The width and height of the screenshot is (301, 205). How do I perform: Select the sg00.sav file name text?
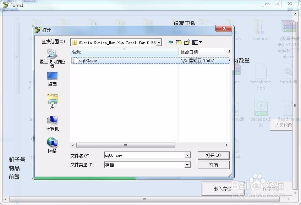[x=88, y=61]
